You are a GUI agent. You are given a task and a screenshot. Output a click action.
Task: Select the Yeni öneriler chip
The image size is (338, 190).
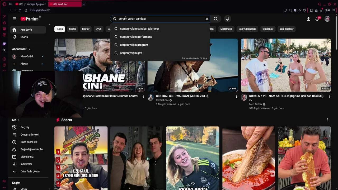click(x=287, y=29)
